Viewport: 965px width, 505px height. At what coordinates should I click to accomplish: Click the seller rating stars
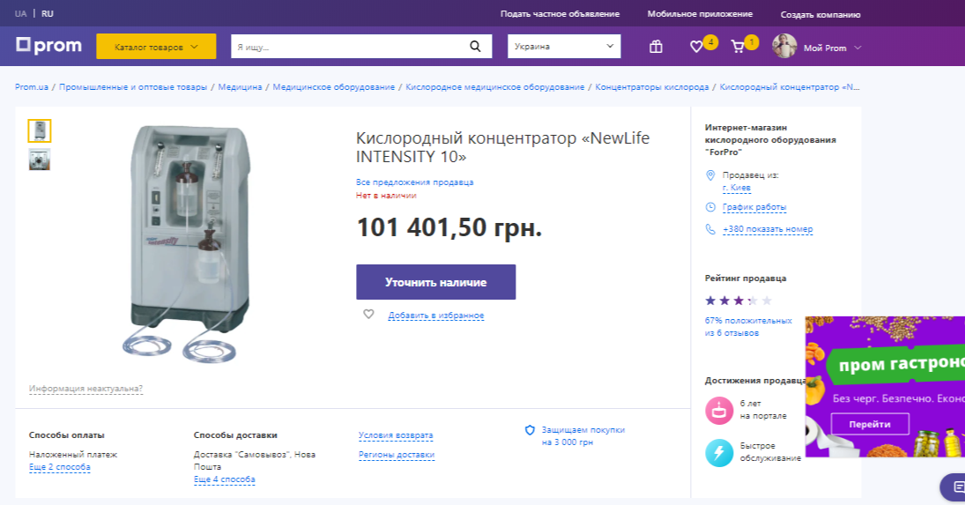click(x=738, y=301)
